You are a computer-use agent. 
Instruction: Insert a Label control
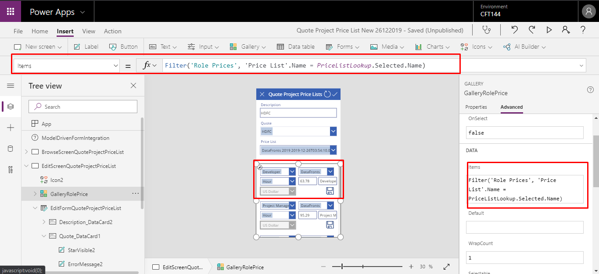tap(86, 46)
